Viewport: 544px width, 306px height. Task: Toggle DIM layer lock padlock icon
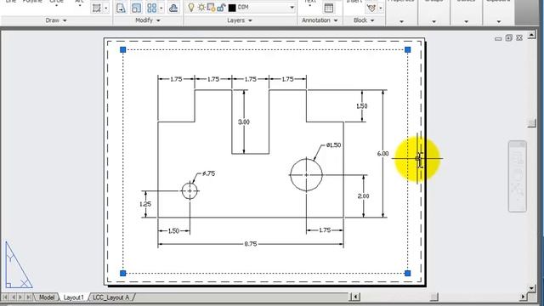221,8
